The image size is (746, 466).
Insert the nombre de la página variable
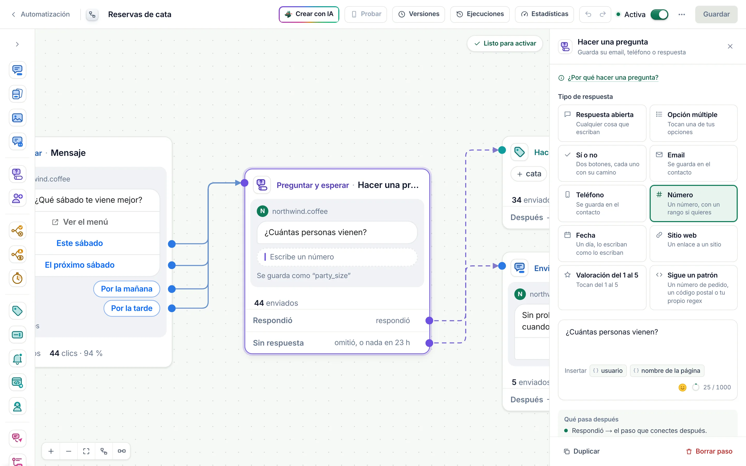[x=667, y=371]
